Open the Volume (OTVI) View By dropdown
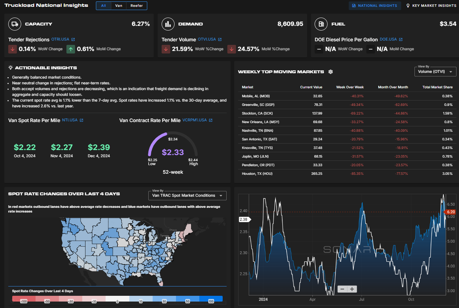The height and width of the screenshot is (308, 459). coord(435,71)
